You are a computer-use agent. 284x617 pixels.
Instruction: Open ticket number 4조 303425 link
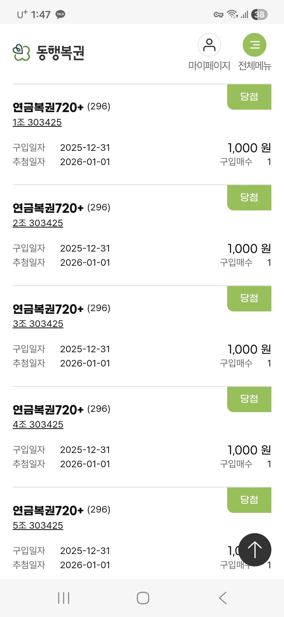(x=38, y=425)
